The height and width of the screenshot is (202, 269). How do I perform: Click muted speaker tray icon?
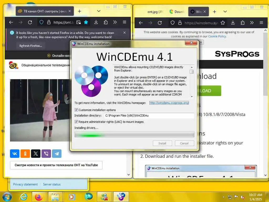pyautogui.click(x=242, y=197)
